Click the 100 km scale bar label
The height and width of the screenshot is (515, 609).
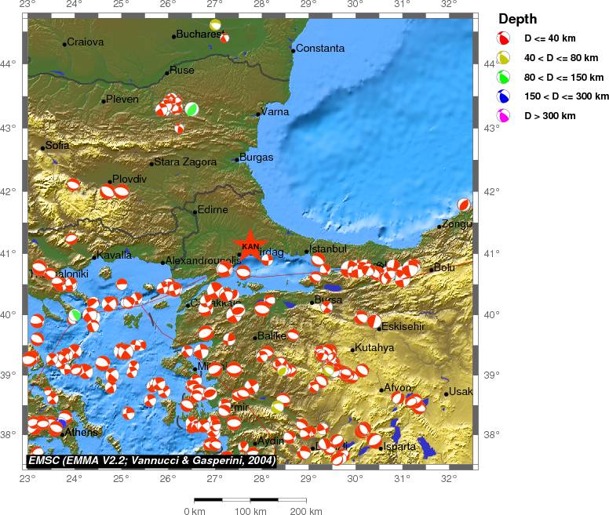[x=250, y=511]
